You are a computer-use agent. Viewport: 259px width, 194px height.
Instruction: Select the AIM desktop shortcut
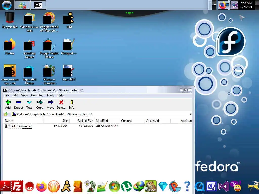69,20
